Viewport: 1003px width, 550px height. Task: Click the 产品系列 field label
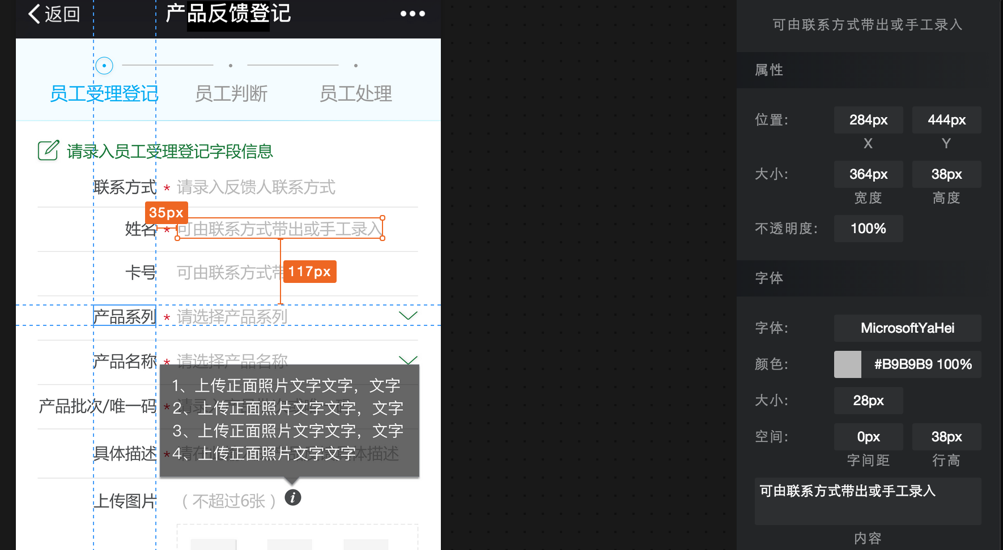(125, 316)
